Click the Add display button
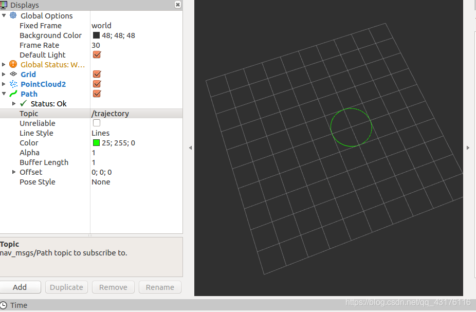This screenshot has width=476, height=312. 21,287
